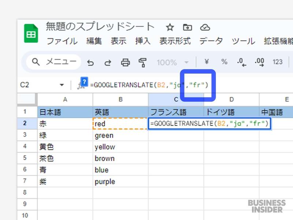Rename the title 無題のスプレッドシート
The width and height of the screenshot is (293, 220).
click(100, 26)
